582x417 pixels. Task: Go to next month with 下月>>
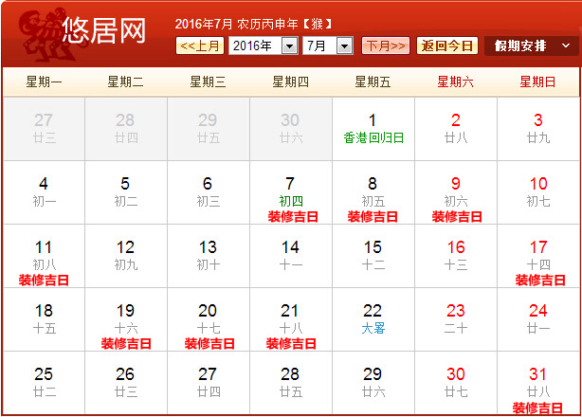(x=386, y=45)
